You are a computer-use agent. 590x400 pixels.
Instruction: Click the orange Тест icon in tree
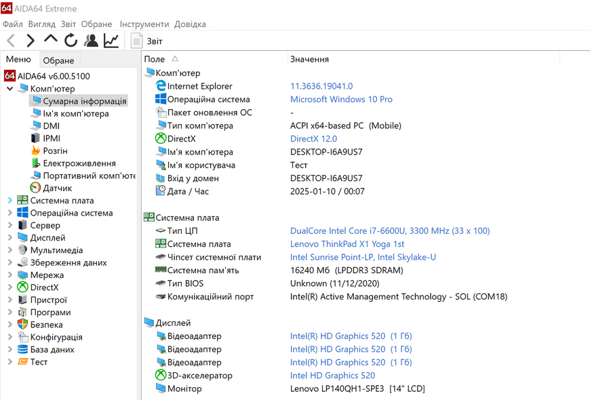point(22,361)
